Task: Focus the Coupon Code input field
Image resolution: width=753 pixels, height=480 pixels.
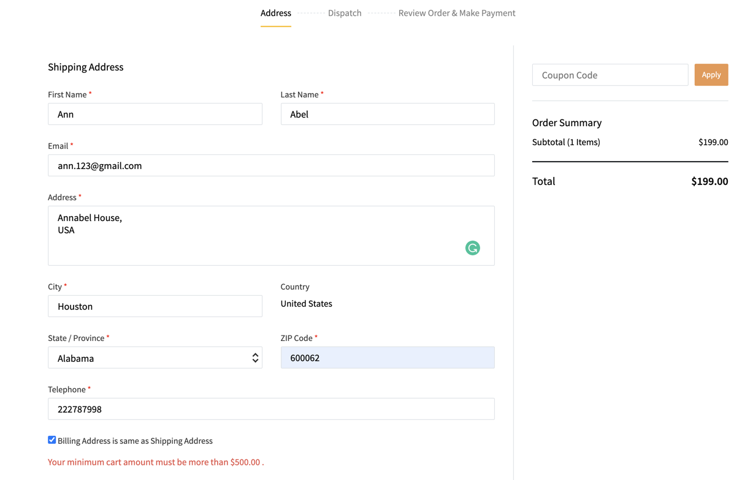Action: click(x=610, y=75)
